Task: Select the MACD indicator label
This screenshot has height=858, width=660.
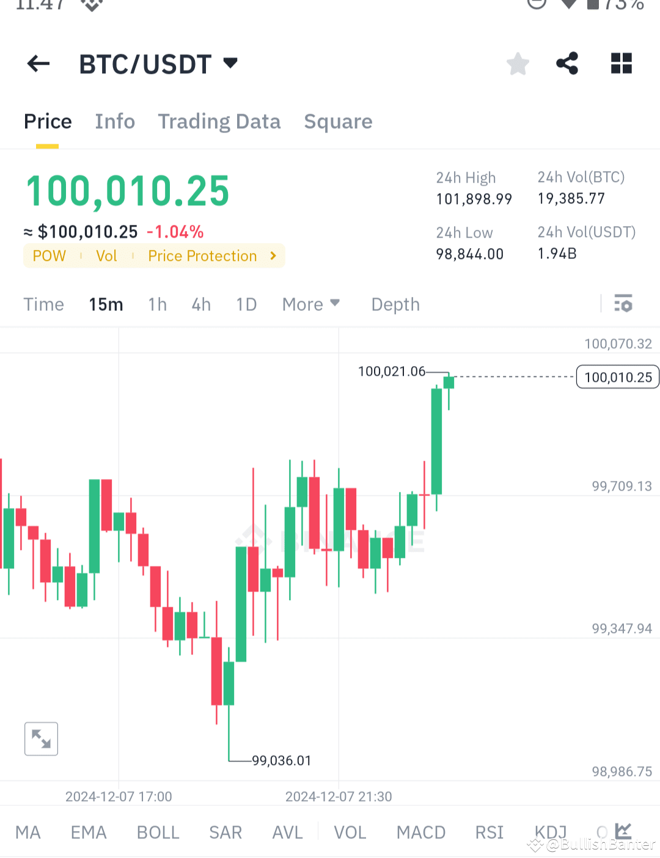Action: (x=421, y=832)
